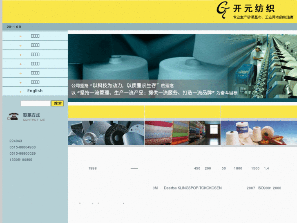The height and width of the screenshot is (223, 297).
Task: Click the yellow 搜索 search button
Action: 57,103
